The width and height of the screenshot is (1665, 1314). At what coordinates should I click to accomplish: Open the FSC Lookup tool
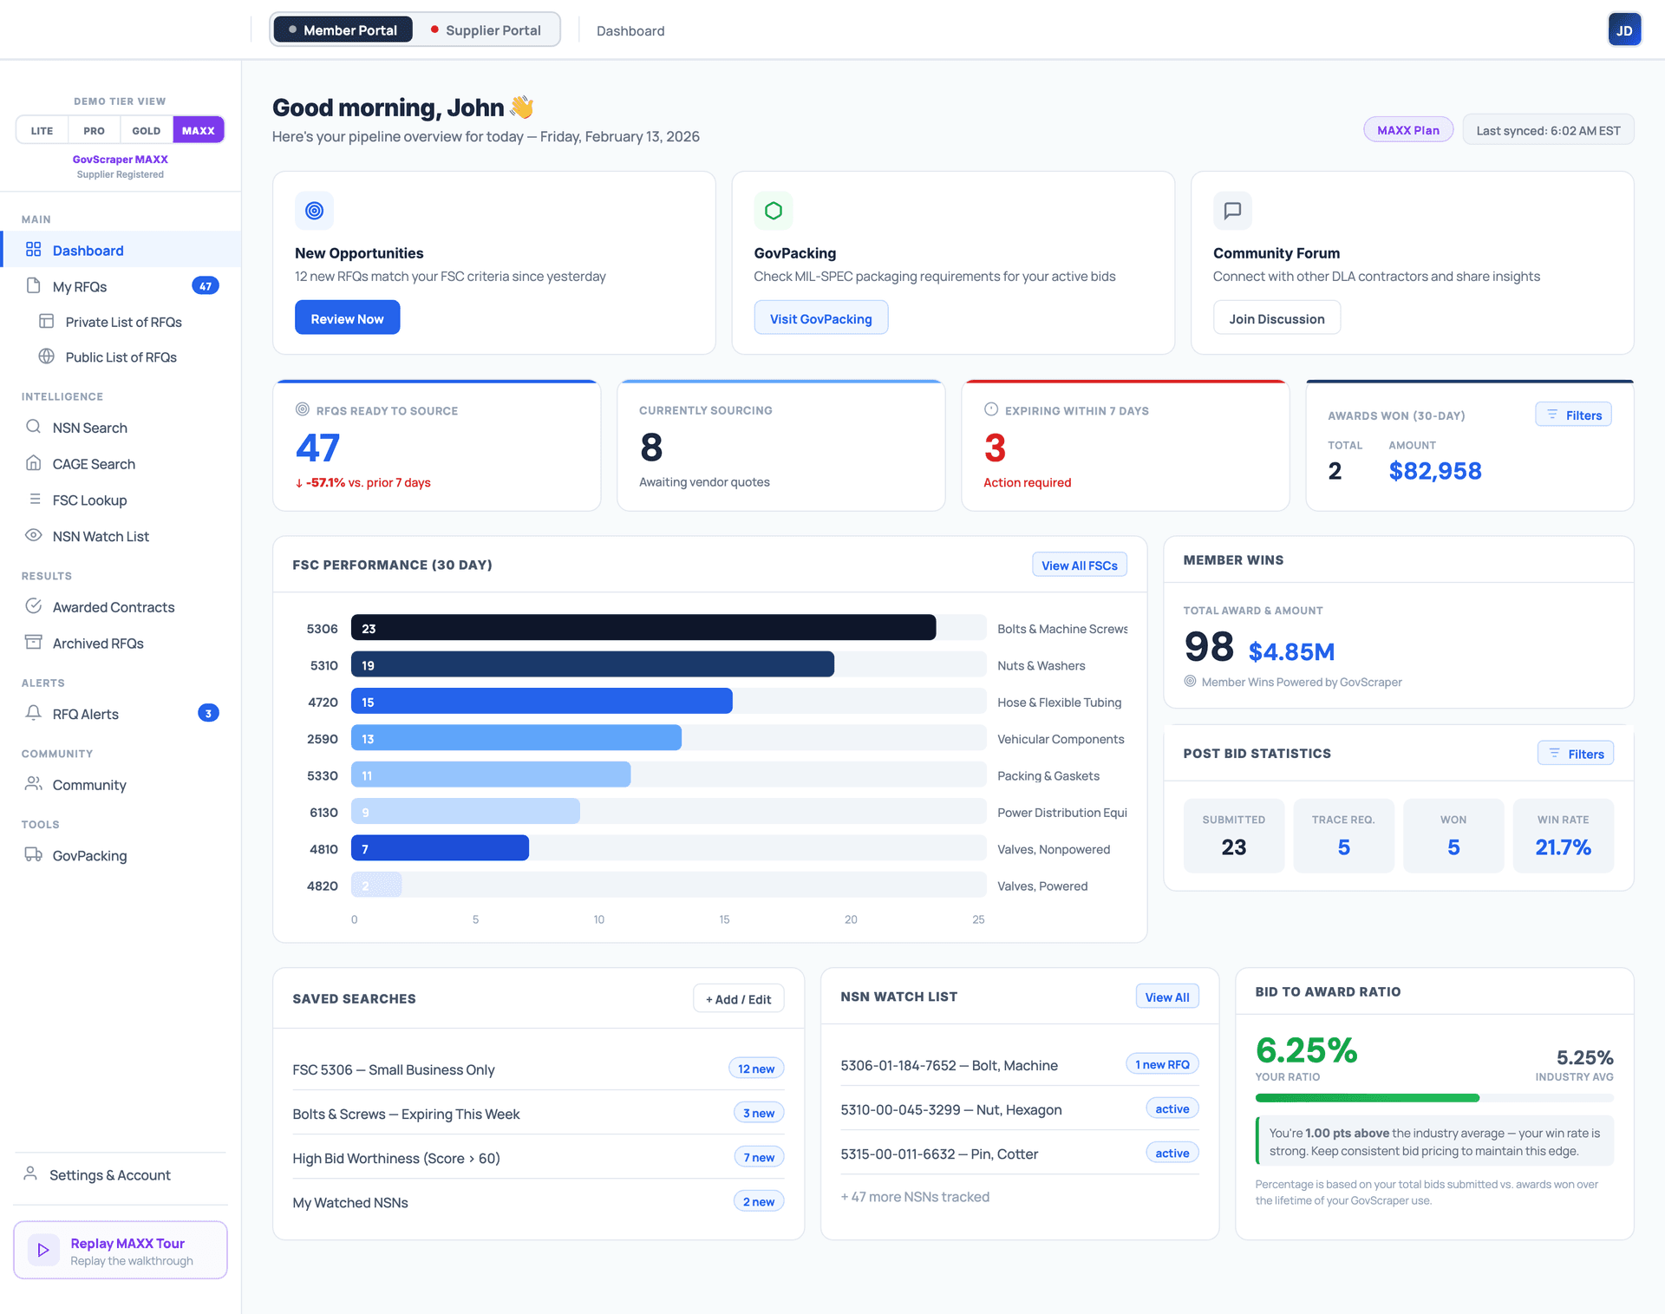point(88,500)
